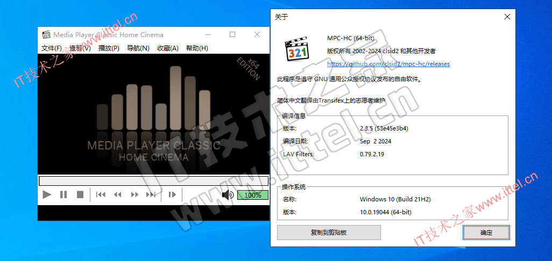Click the LAV Filters: label
Screen dimensions: 552x261
pos(299,154)
